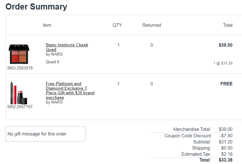242x164 pixels.
Task: Click the SKU:2557157 text
Action: tap(20, 107)
